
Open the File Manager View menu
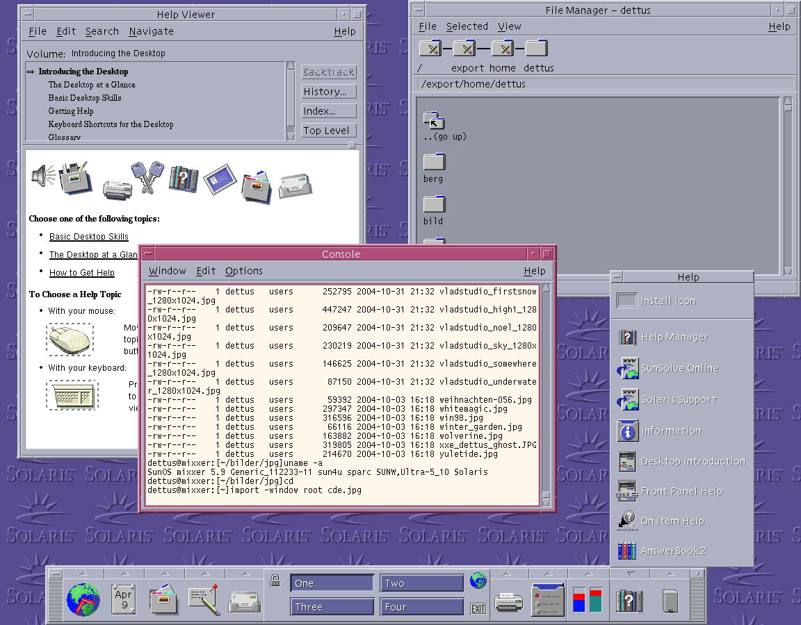pyautogui.click(x=509, y=26)
